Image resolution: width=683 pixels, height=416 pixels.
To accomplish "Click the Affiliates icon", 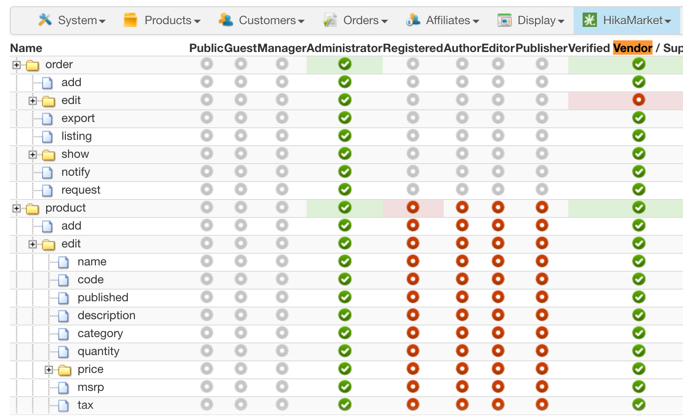I will coord(413,20).
